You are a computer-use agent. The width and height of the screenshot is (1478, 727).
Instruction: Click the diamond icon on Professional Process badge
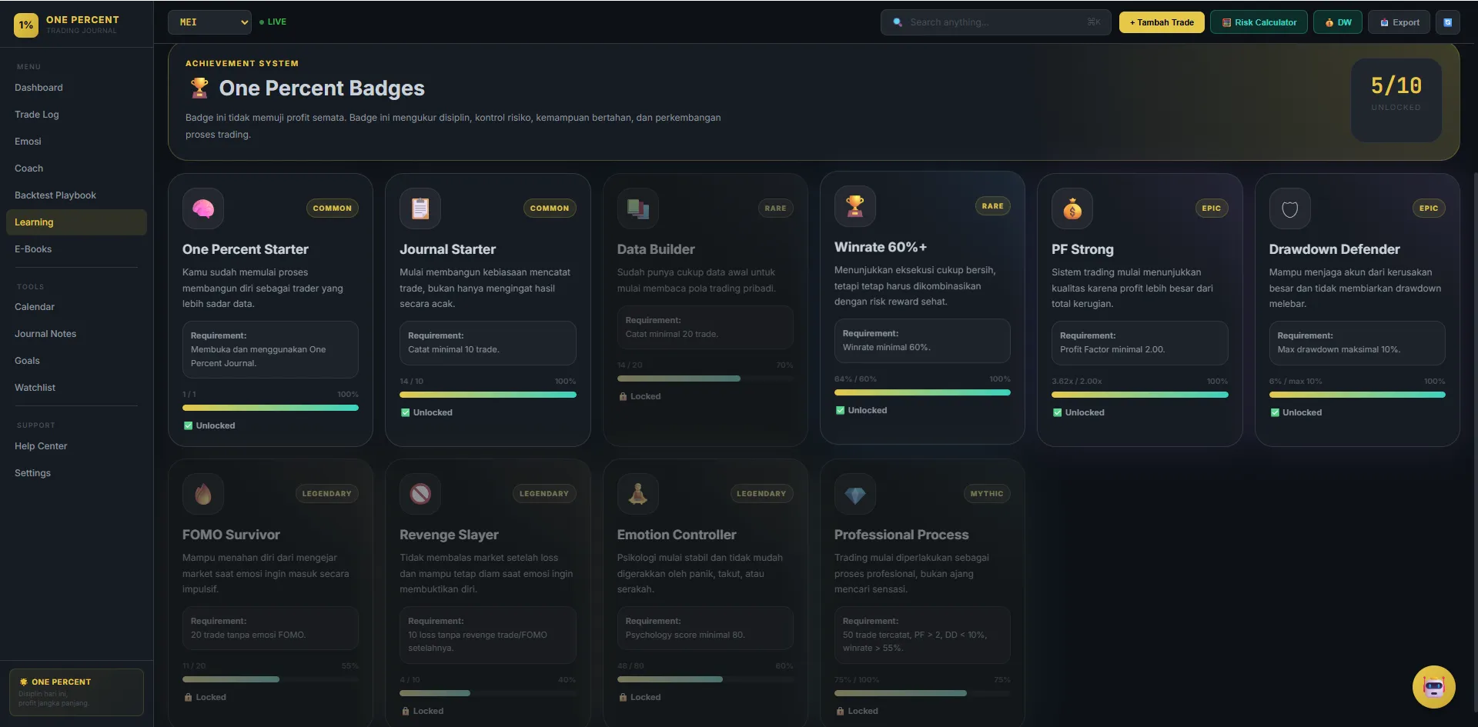(x=855, y=494)
